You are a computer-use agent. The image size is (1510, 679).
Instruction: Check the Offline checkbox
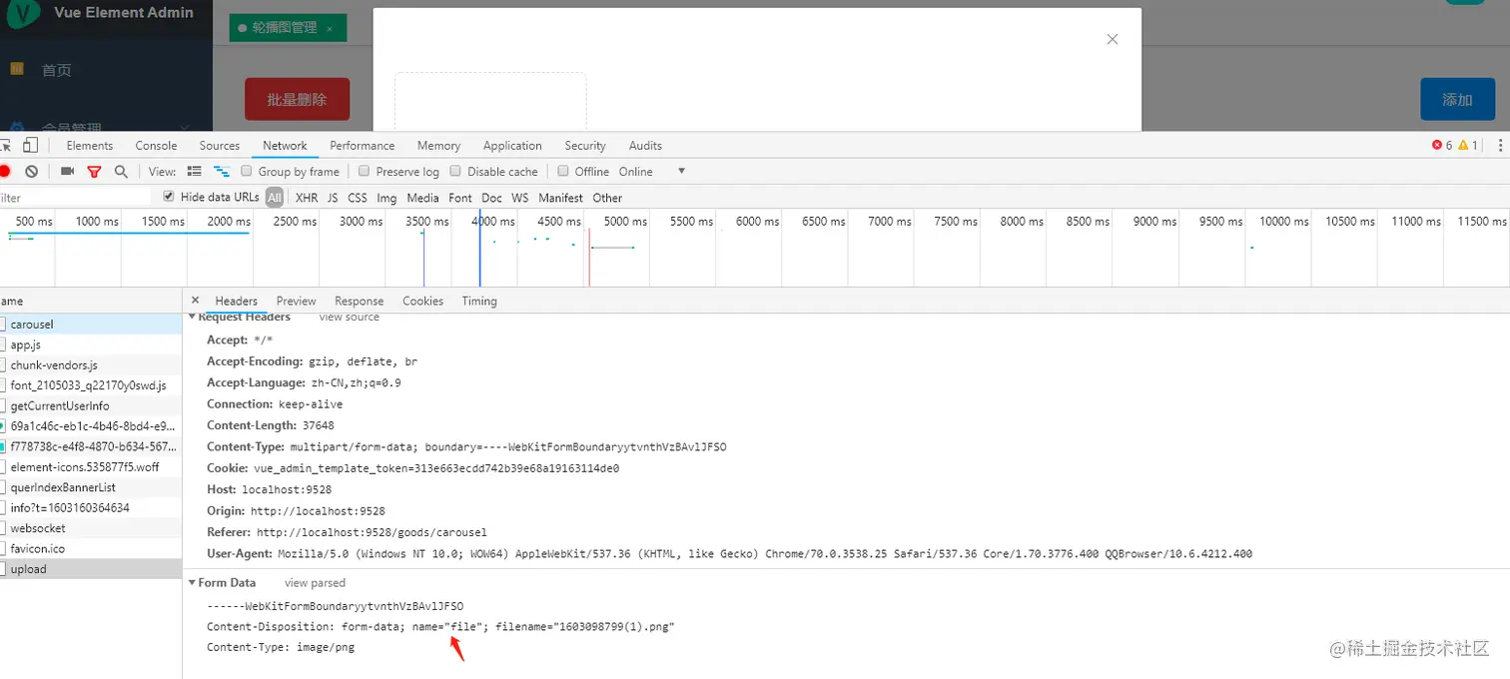pyautogui.click(x=563, y=171)
